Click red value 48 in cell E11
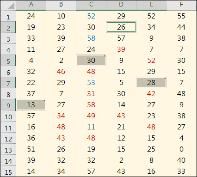Screen dimensions: 197x177 pyautogui.click(x=151, y=127)
